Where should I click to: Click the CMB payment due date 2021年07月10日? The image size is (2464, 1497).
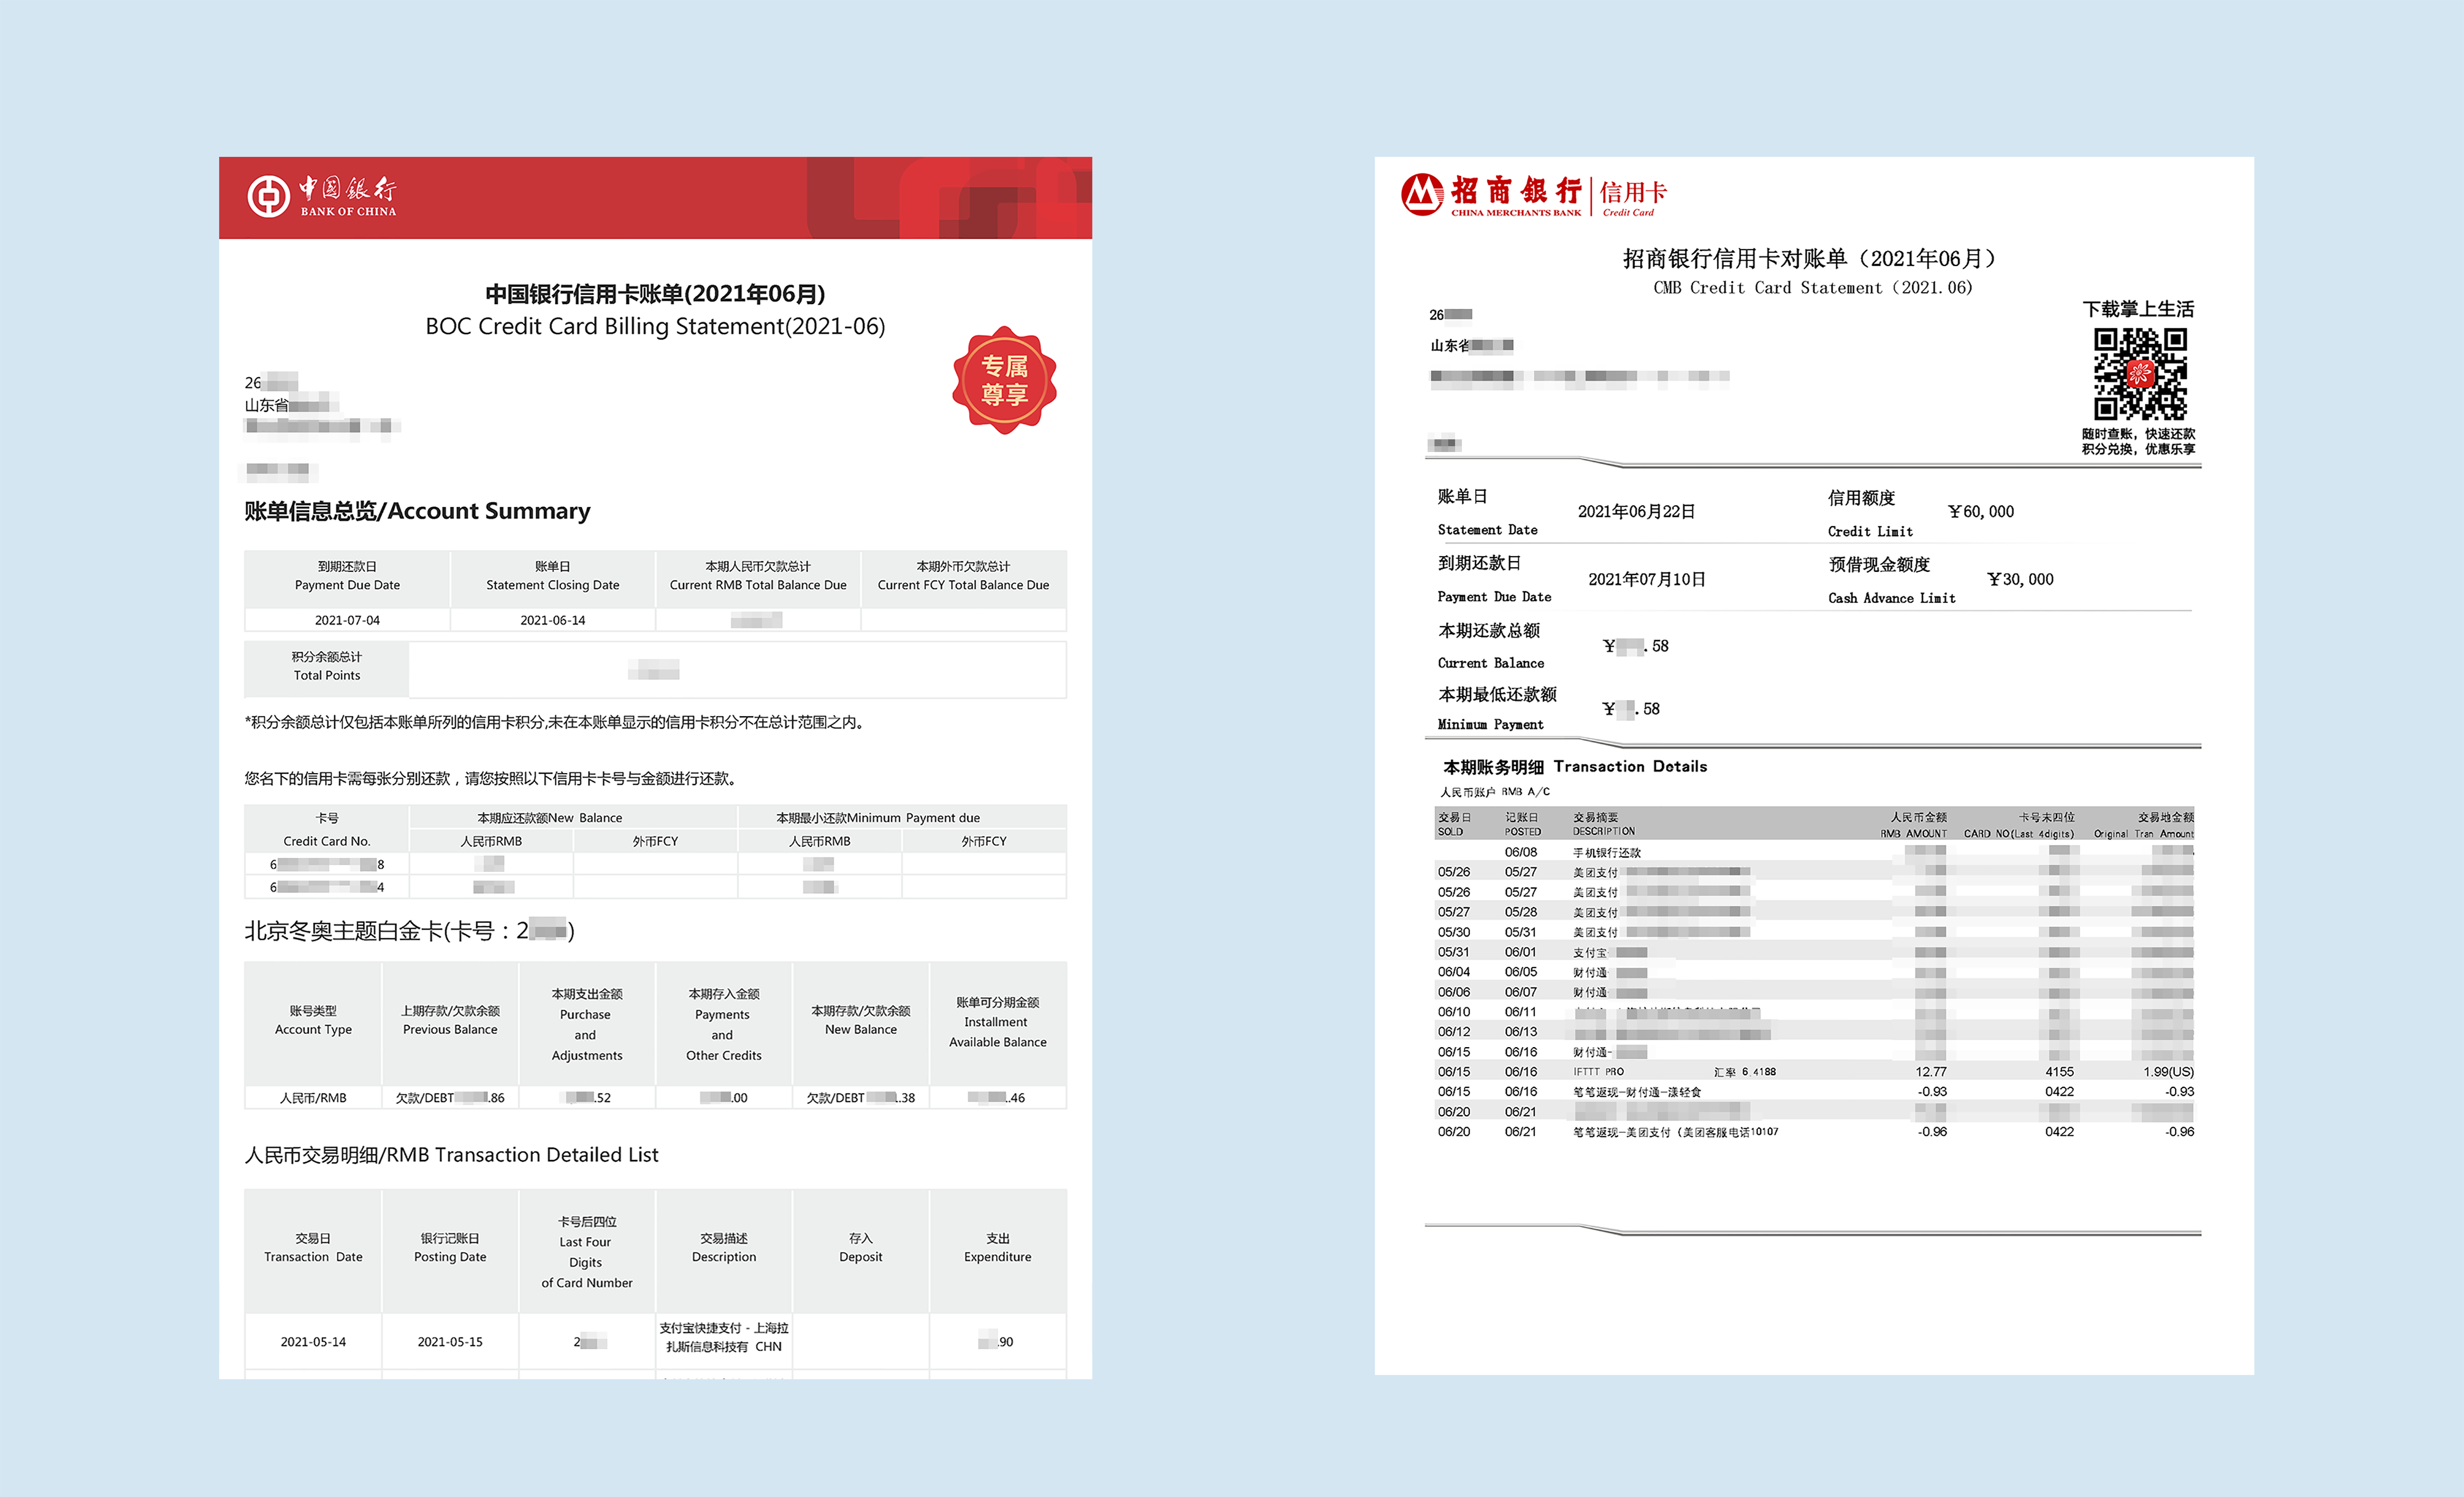point(1646,580)
